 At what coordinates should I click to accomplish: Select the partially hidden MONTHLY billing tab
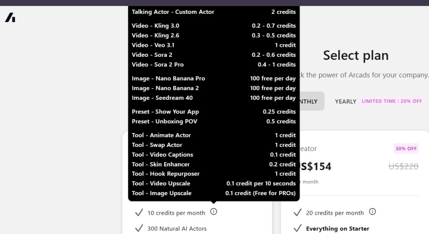[x=312, y=102]
